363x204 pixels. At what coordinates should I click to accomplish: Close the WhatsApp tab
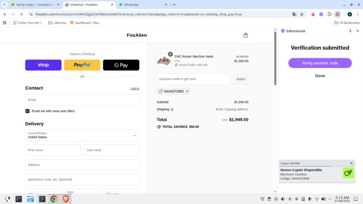point(166,5)
